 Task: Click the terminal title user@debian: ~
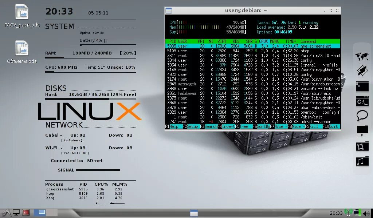pyautogui.click(x=246, y=11)
